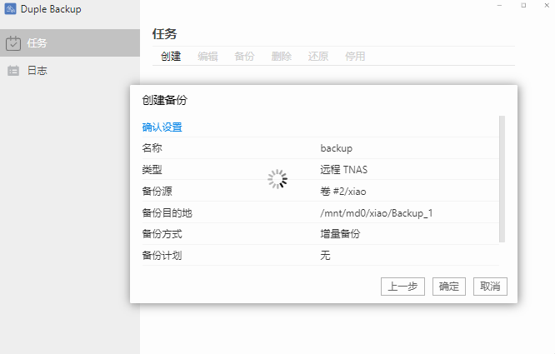The image size is (555, 354).
Task: Click 备份 in the task toolbar
Action: (244, 57)
